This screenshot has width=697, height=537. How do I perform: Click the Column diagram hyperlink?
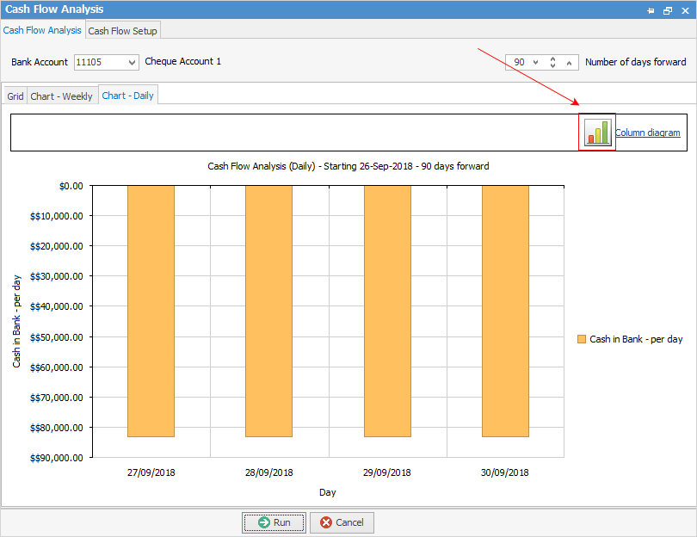coord(647,133)
